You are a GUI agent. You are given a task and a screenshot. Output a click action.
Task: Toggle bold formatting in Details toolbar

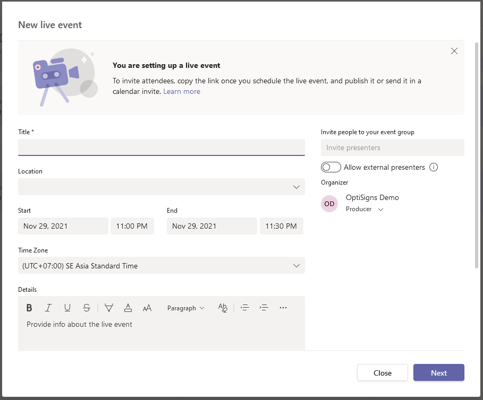(x=29, y=308)
